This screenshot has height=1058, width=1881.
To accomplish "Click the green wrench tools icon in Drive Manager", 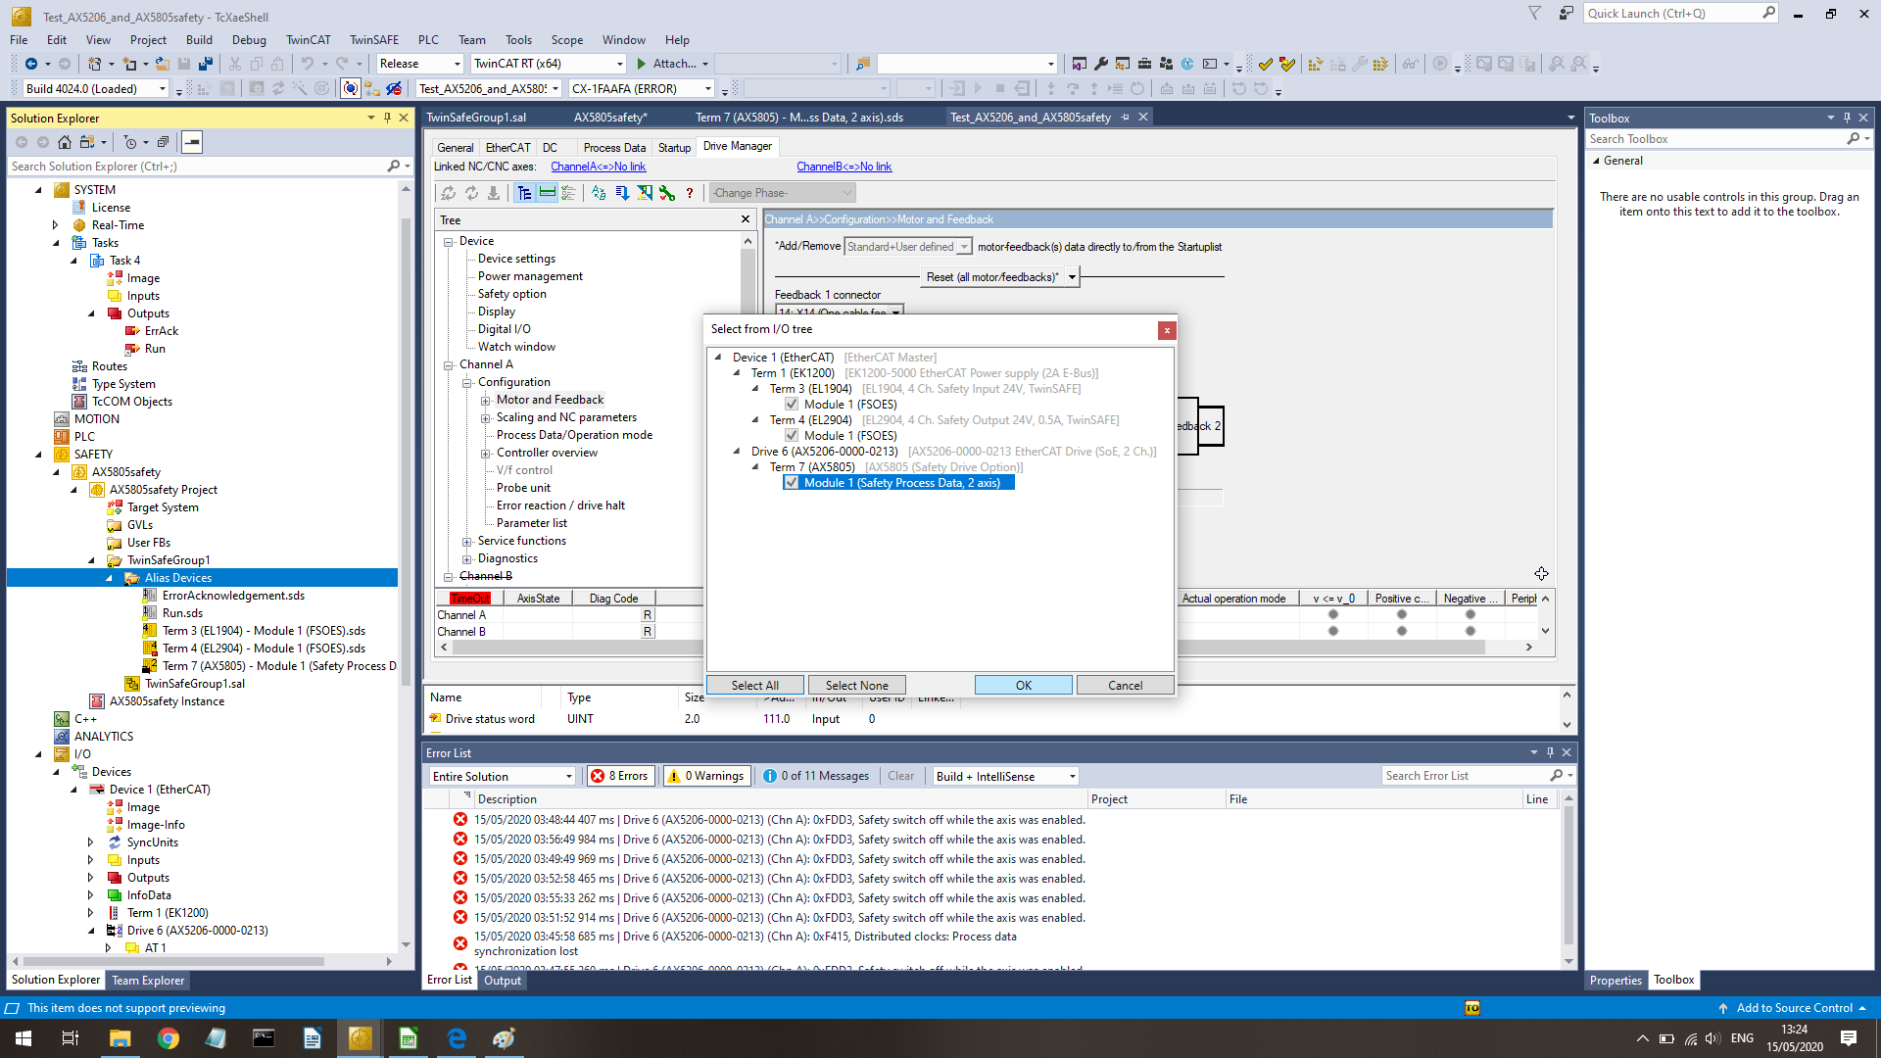I will (667, 193).
